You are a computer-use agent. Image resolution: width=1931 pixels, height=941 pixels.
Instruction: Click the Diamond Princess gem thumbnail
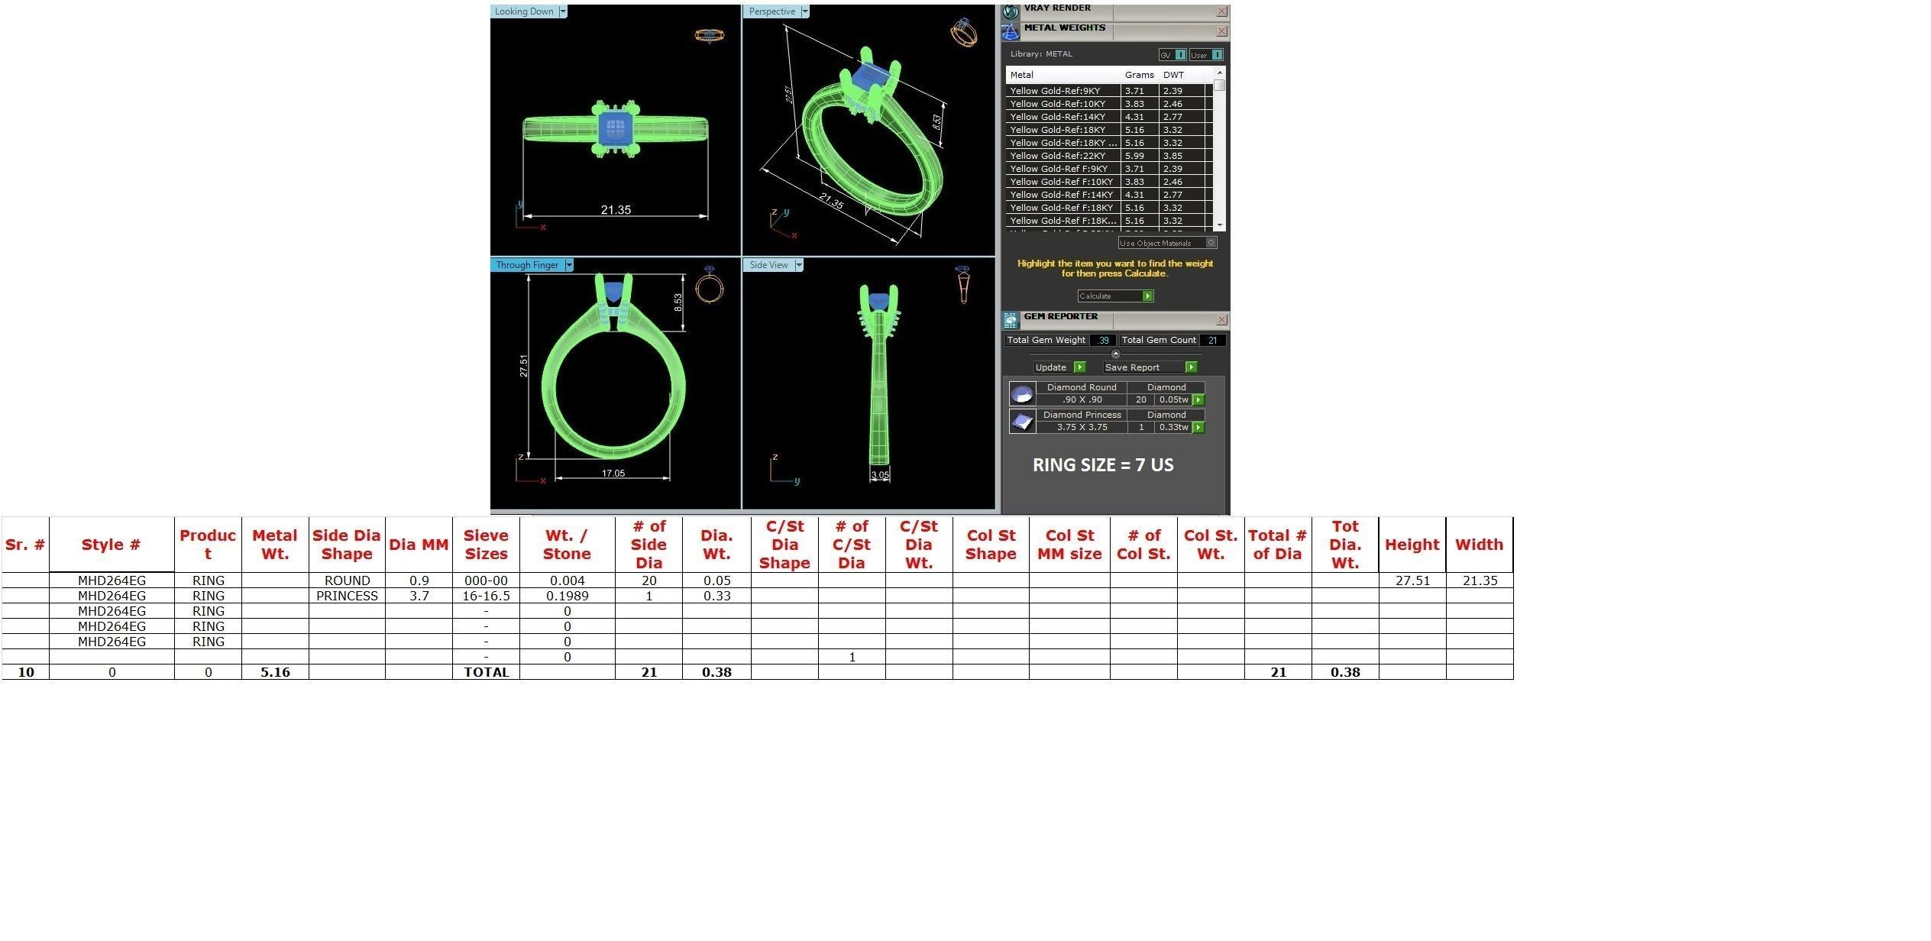[x=1022, y=422]
